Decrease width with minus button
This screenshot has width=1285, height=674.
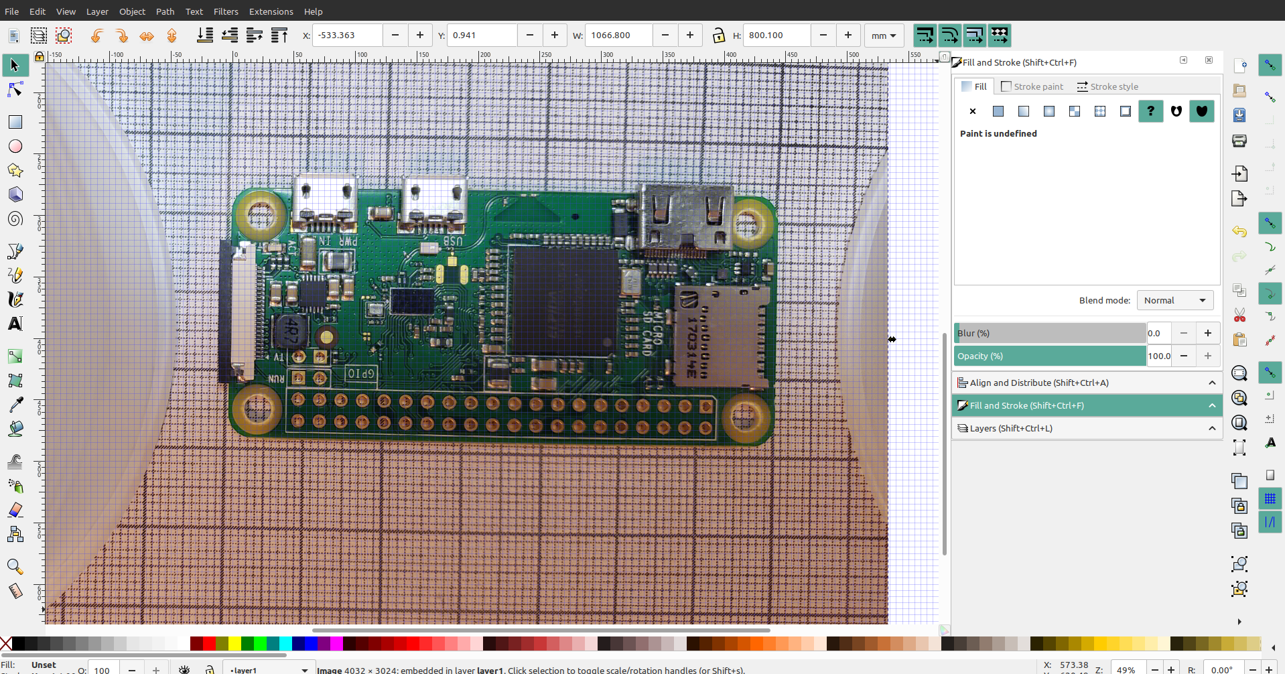pyautogui.click(x=665, y=36)
